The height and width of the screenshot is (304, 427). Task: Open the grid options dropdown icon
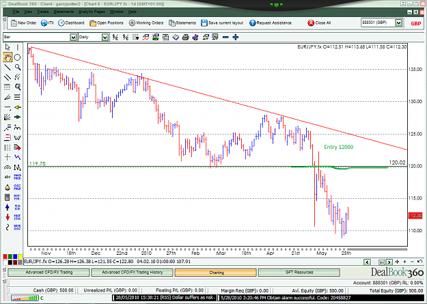pos(135,38)
